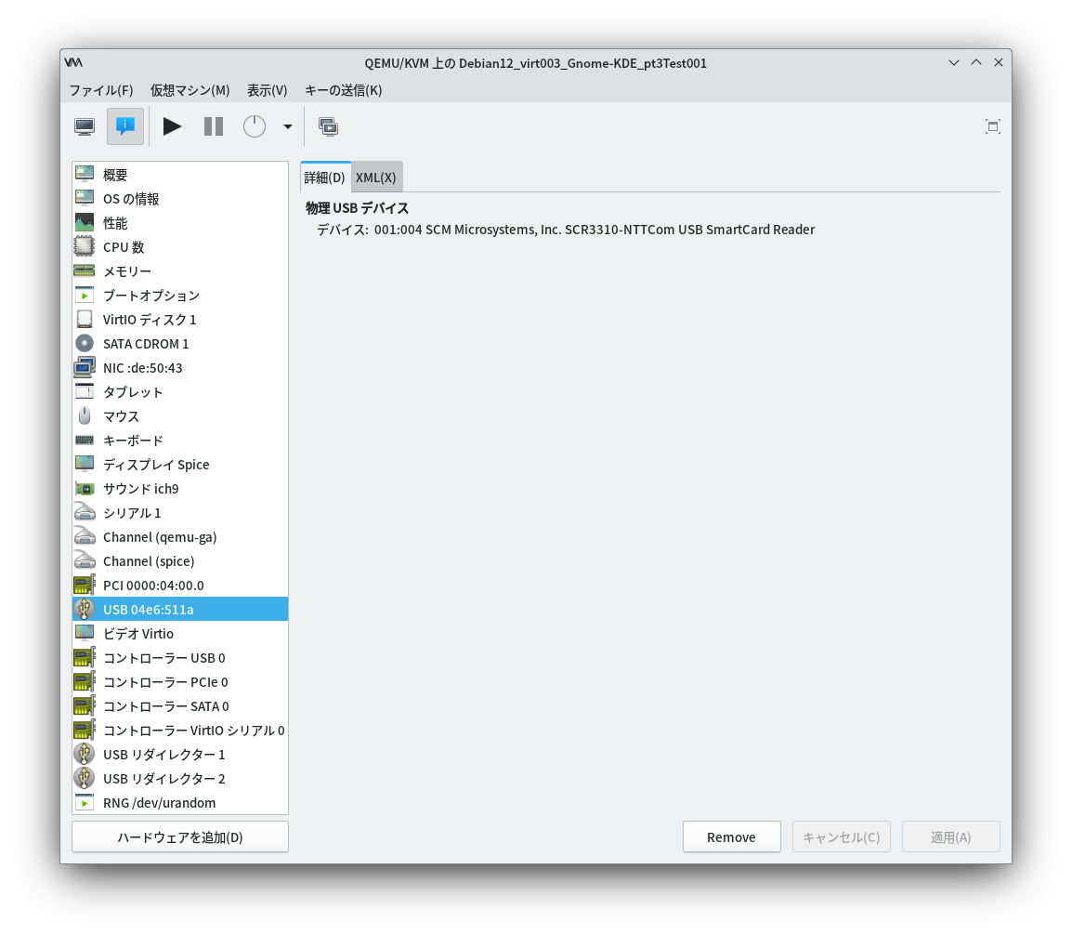Select コントローラー SATA 0 entry
The height and width of the screenshot is (935, 1072).
tap(180, 706)
